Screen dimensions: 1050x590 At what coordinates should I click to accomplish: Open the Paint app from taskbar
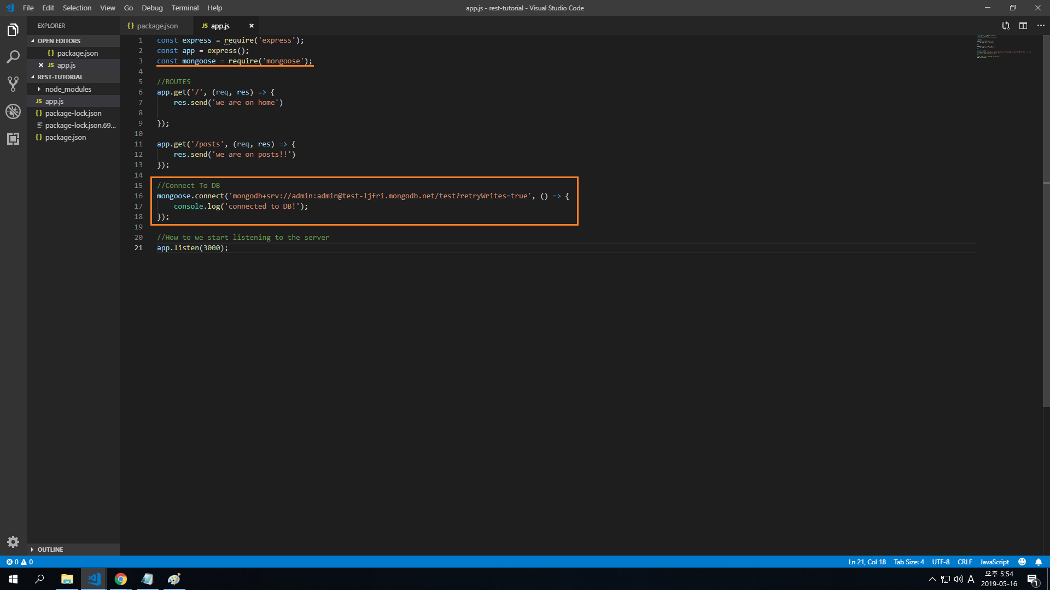pyautogui.click(x=174, y=579)
